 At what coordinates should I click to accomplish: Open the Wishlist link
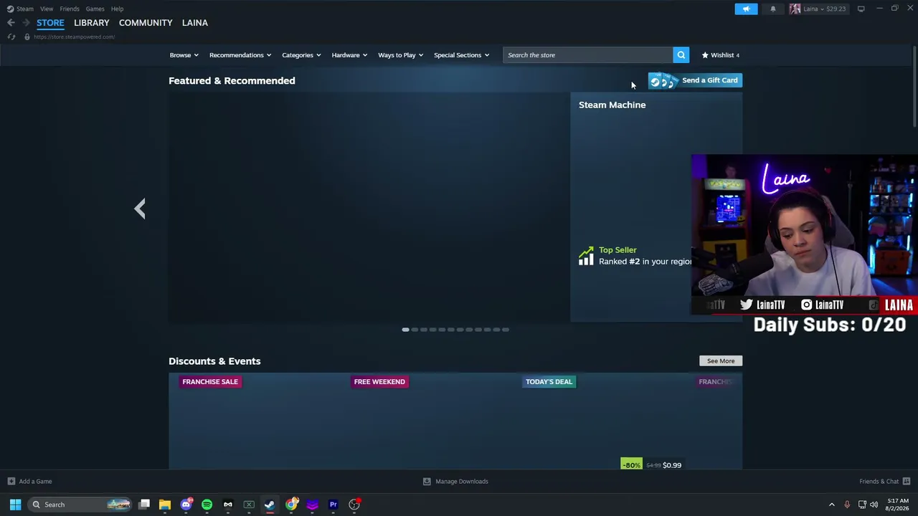(720, 55)
